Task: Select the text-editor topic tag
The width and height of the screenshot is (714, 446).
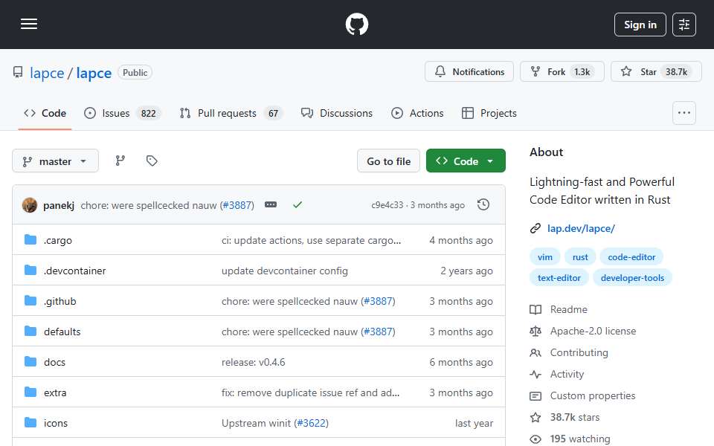Action: pos(559,278)
